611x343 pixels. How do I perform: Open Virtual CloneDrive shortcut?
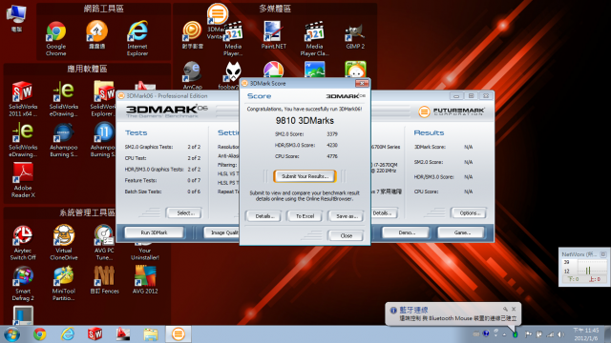tap(64, 243)
